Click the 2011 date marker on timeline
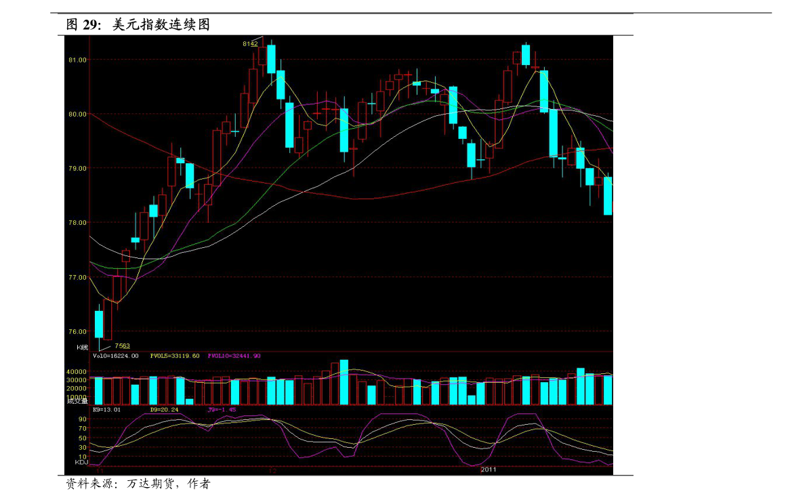Screen dimensions: 807x504 (489, 469)
